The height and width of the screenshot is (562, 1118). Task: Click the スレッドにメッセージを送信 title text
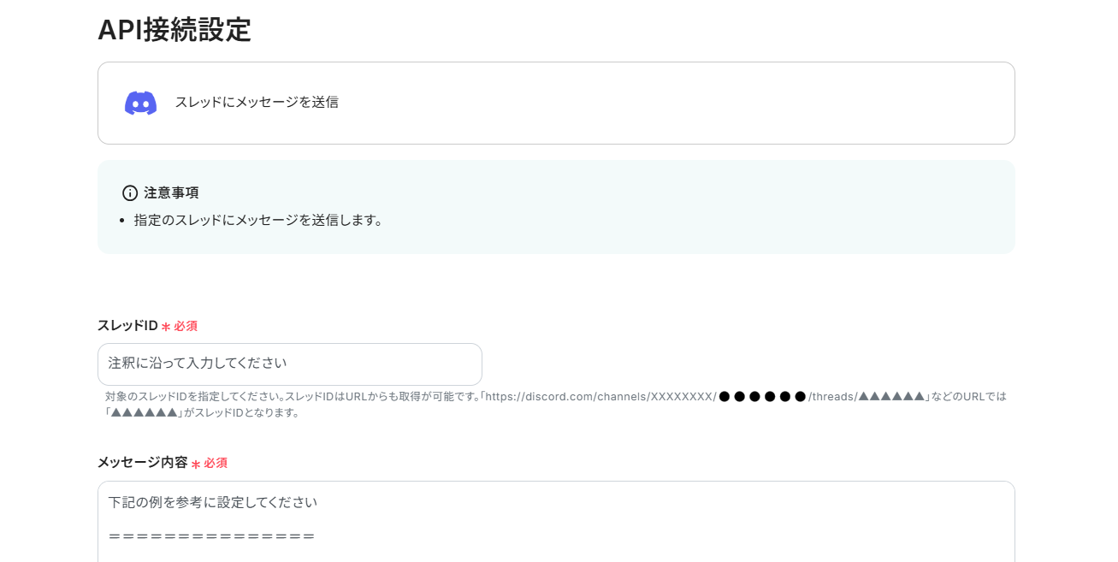(x=257, y=103)
